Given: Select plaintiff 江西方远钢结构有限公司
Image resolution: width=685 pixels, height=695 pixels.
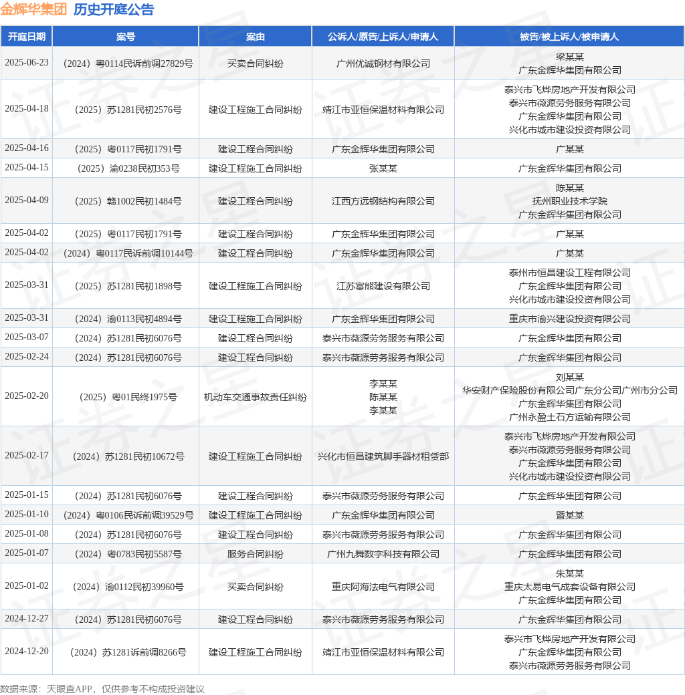Looking at the screenshot, I should coord(383,201).
